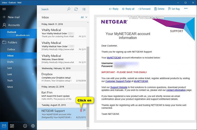Open Kari Finn MVP Award email

pos(62,96)
